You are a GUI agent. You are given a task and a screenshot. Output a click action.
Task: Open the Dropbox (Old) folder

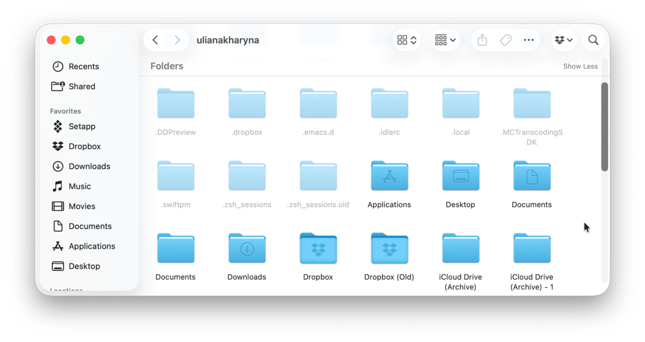pyautogui.click(x=389, y=249)
